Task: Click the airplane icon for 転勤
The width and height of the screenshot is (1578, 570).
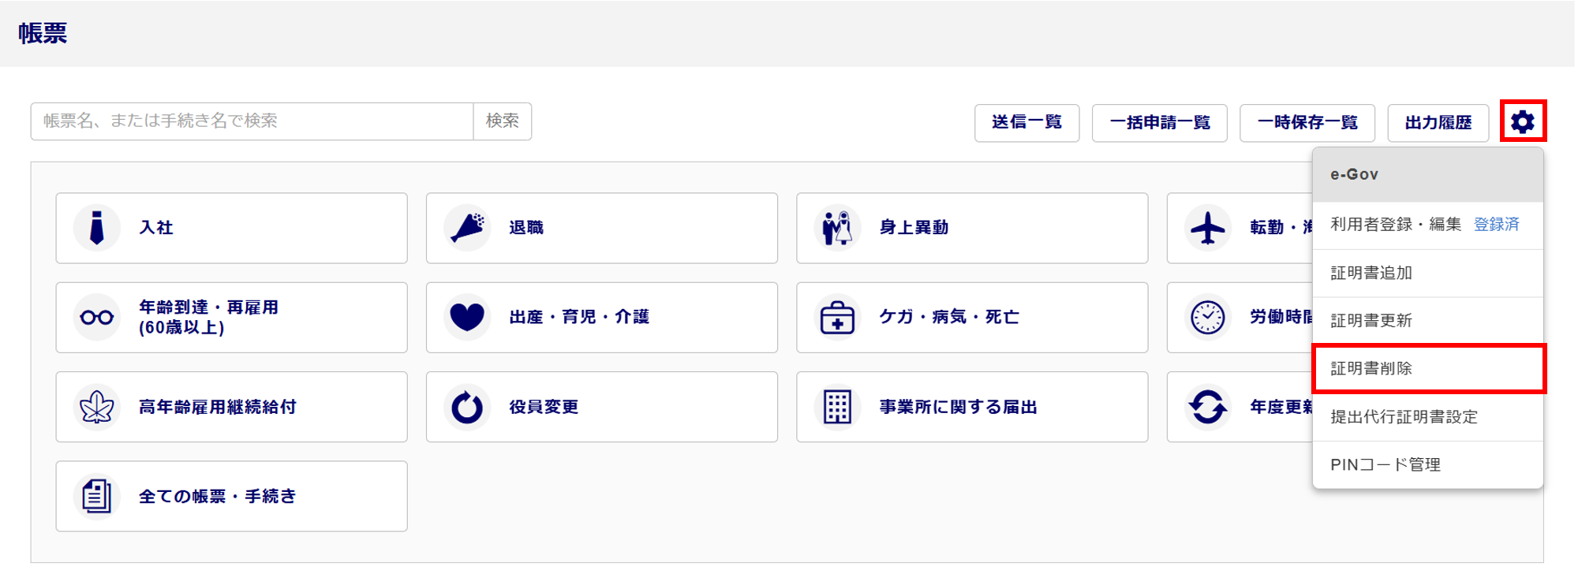Action: point(1208,228)
